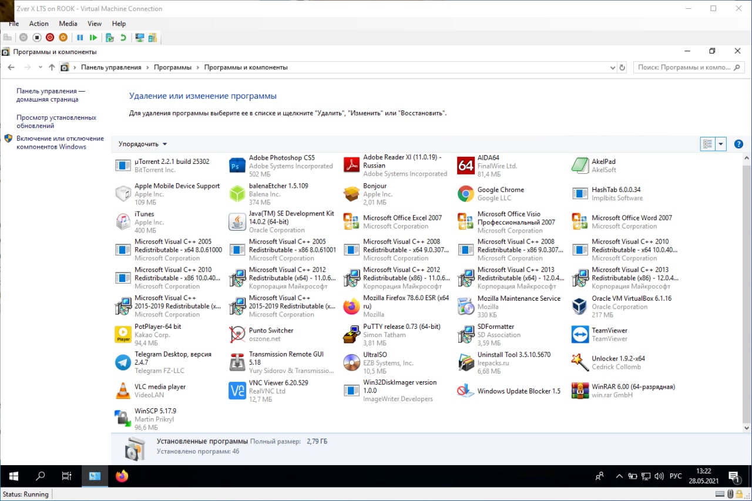Click the taskbar search magnifier icon
Screen dimensions: 752x501
pyautogui.click(x=41, y=476)
